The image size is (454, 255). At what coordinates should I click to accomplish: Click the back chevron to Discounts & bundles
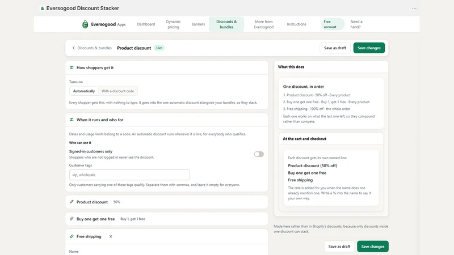click(74, 48)
